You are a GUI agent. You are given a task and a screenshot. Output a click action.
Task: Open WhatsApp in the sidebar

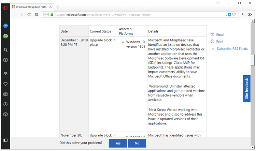(5, 36)
